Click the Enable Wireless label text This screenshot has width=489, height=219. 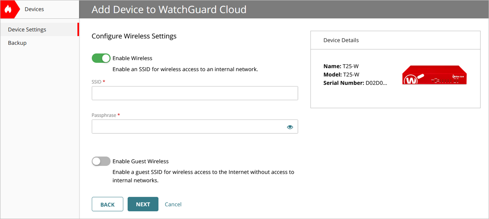tap(132, 58)
